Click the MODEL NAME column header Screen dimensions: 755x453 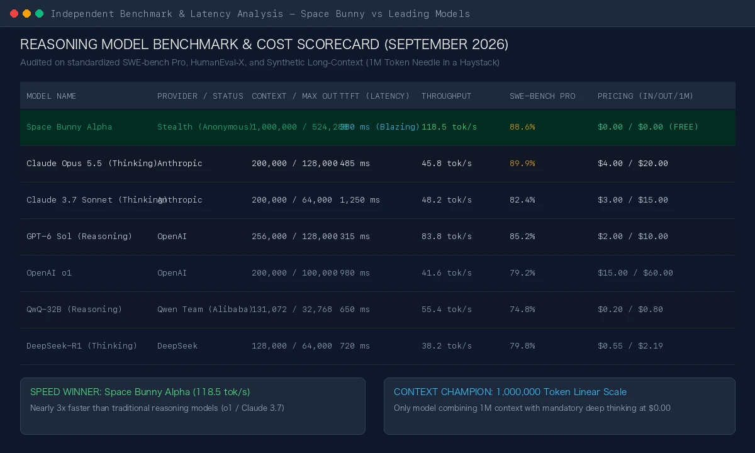pos(52,96)
